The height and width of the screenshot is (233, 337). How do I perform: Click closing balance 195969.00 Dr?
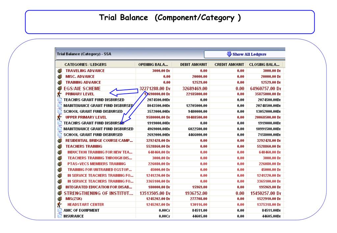click(270, 187)
